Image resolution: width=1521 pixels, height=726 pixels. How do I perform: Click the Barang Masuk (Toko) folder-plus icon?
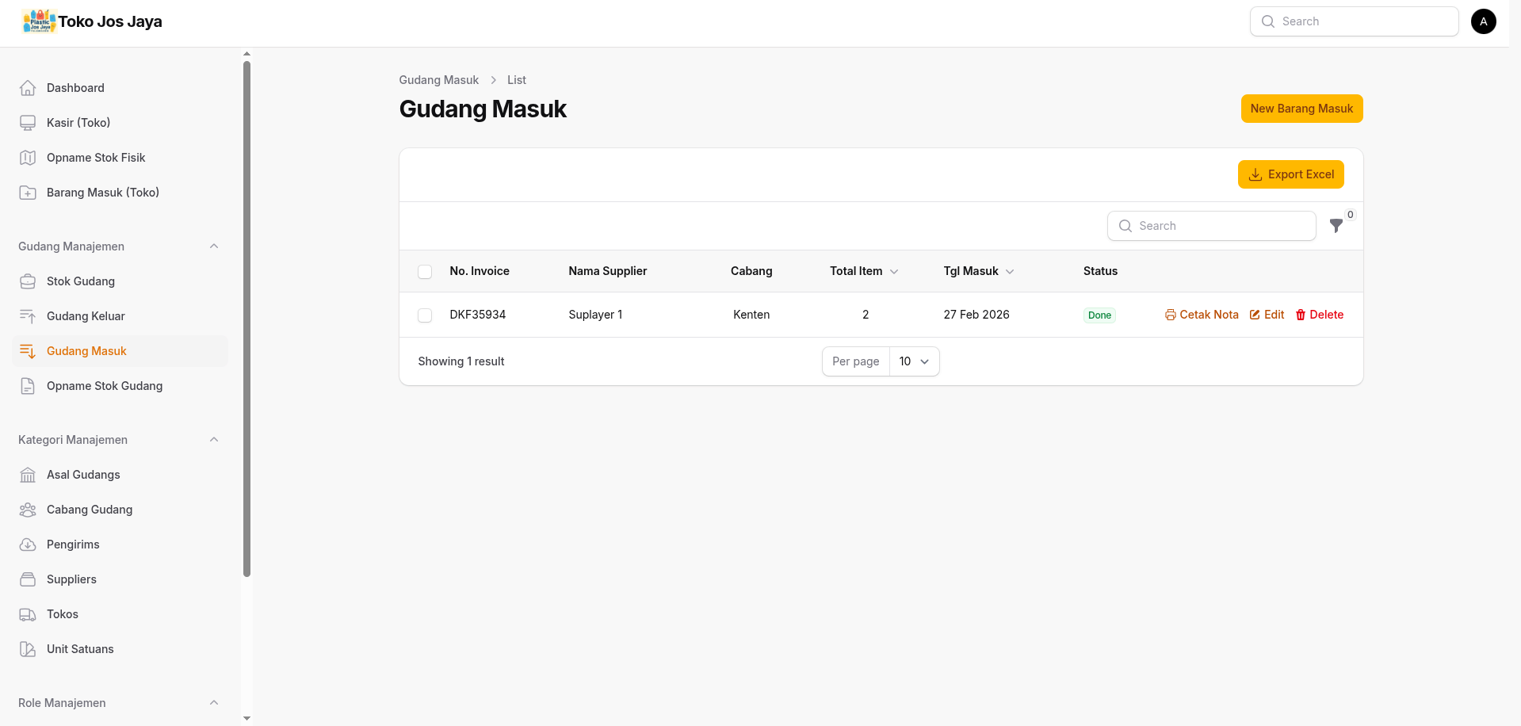pyautogui.click(x=28, y=193)
